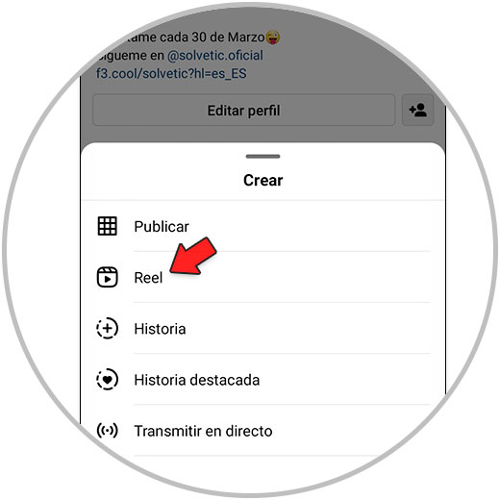Open the f3.cool/solvetic profile link
The height and width of the screenshot is (500, 500).
[x=171, y=74]
